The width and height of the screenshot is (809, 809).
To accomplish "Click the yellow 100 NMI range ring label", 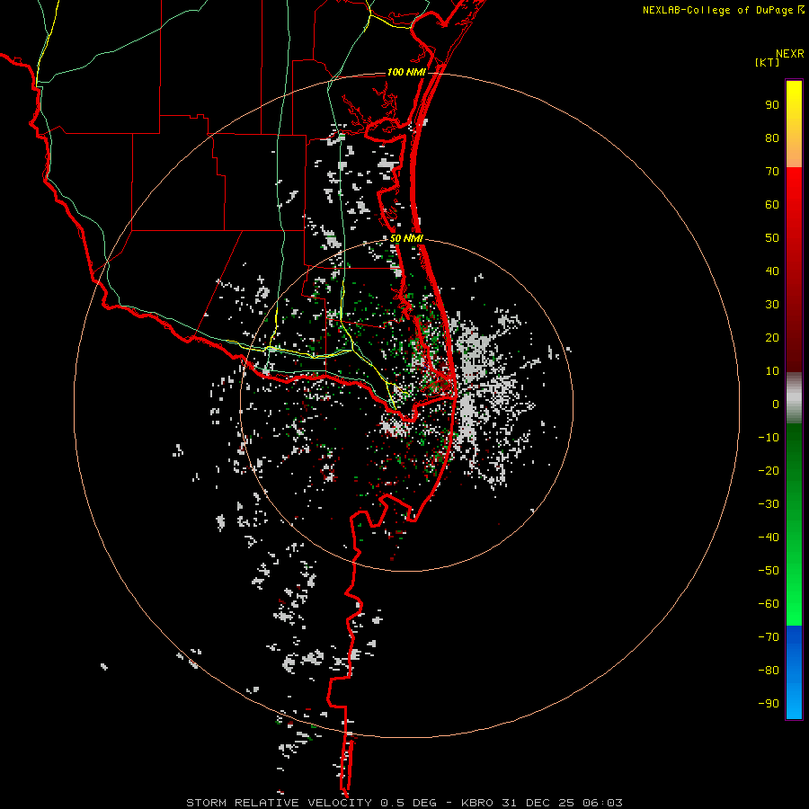I will (406, 72).
